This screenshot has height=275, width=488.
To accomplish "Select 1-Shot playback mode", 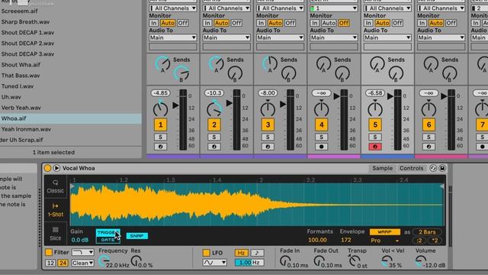I will (x=56, y=210).
